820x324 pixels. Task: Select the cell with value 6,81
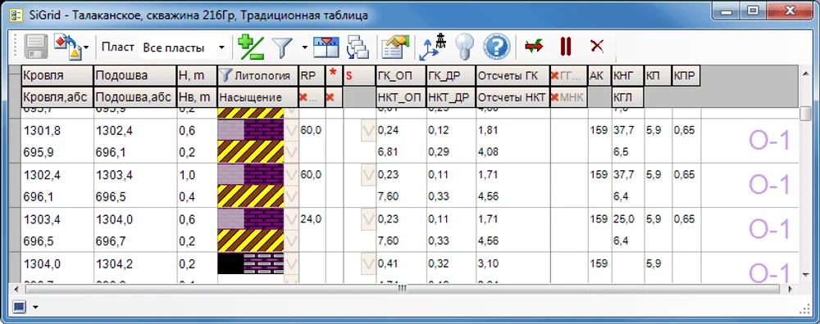[x=401, y=152]
